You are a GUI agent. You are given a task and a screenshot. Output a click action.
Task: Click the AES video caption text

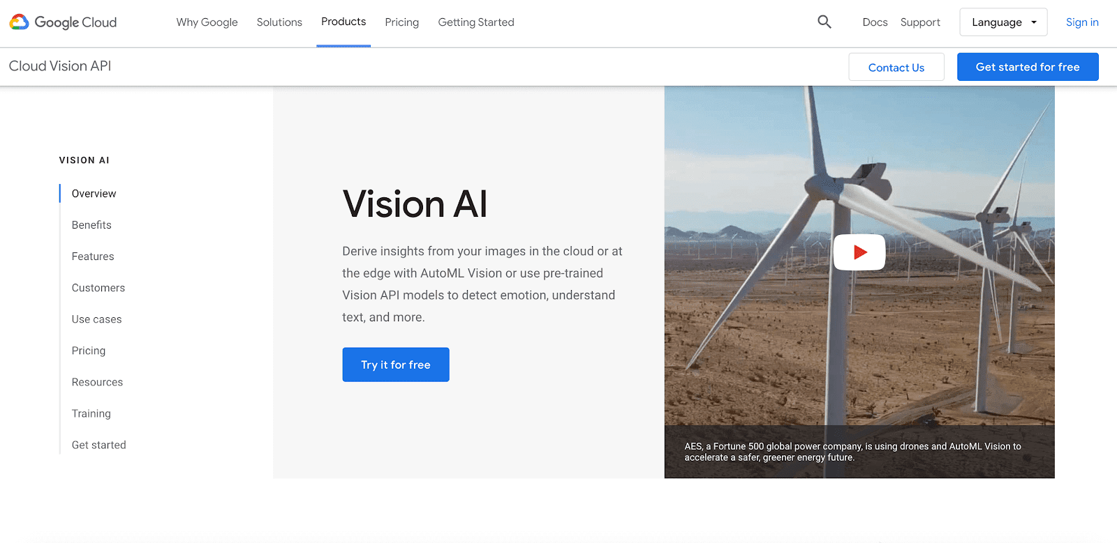click(x=852, y=452)
